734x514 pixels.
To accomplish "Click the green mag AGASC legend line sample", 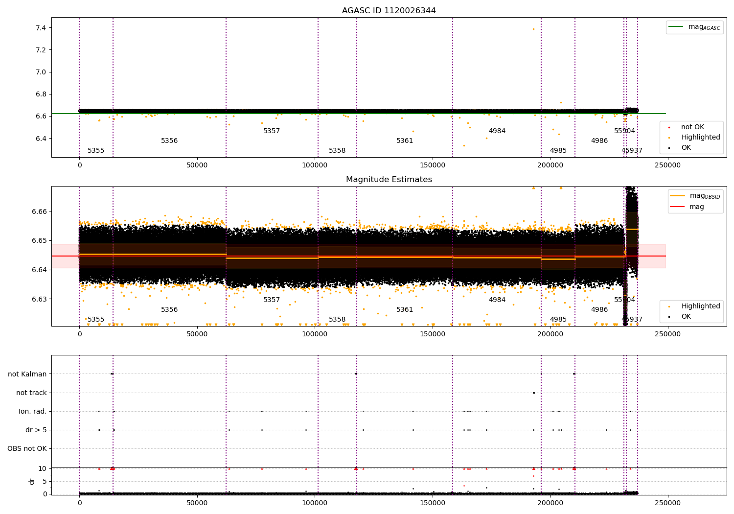I will [676, 27].
